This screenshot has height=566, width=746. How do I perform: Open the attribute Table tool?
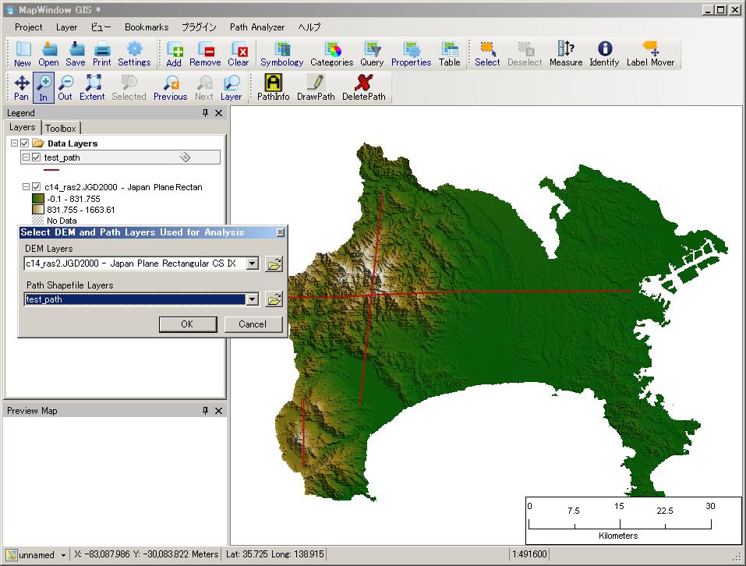(x=449, y=54)
